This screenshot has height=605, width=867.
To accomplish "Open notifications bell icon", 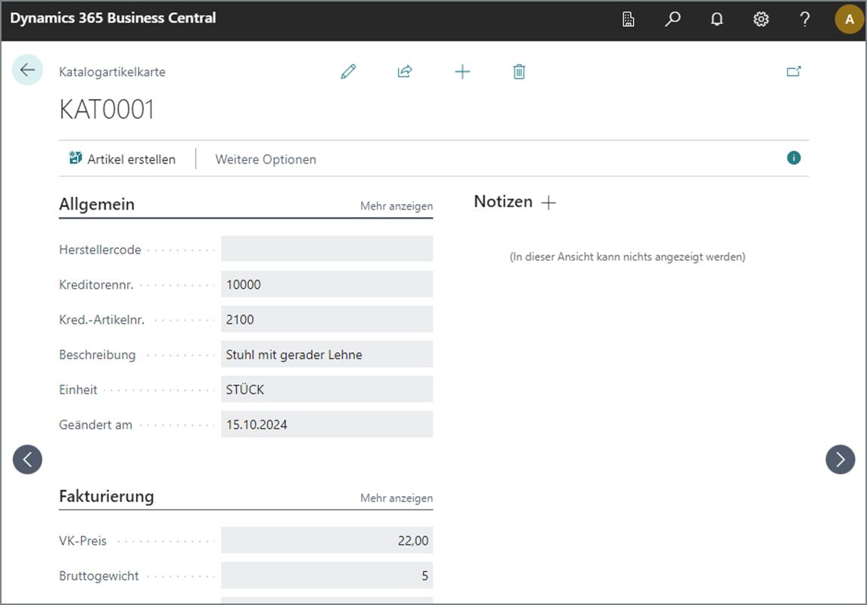I will [x=716, y=20].
